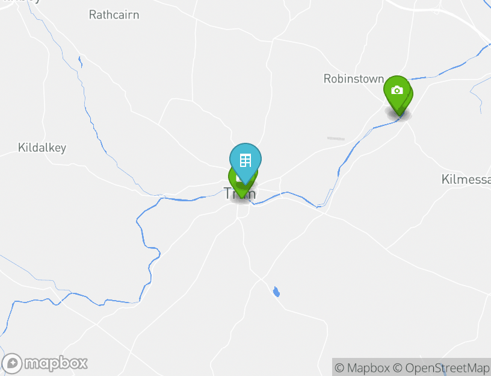Click the mapbox wordmark text in the corner
Screen dimensions: 491x376
(x=56, y=363)
